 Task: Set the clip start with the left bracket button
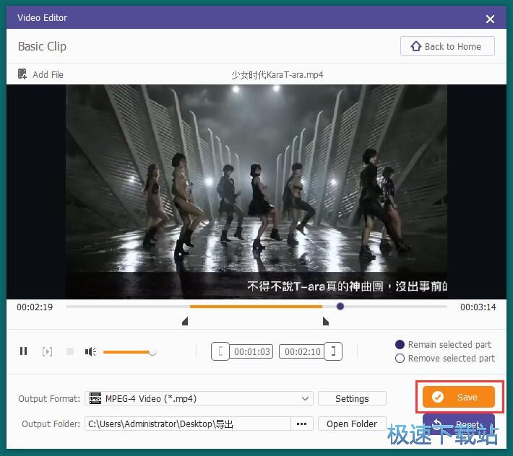point(220,351)
